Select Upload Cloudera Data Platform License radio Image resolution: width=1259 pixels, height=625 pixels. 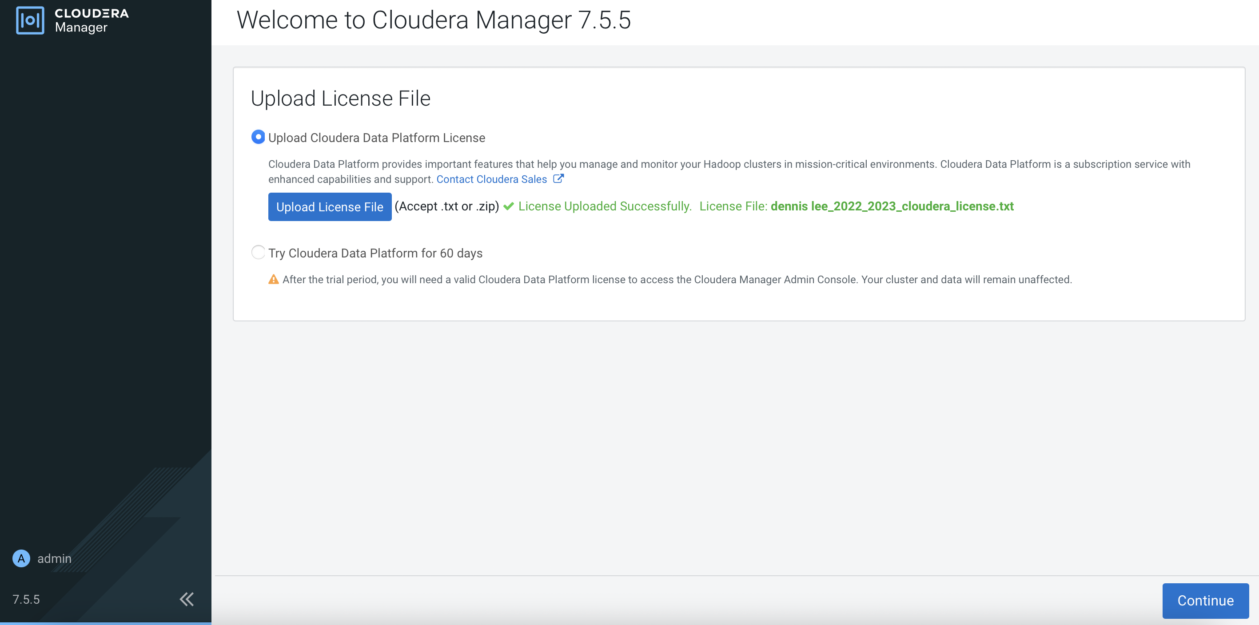[x=258, y=137]
